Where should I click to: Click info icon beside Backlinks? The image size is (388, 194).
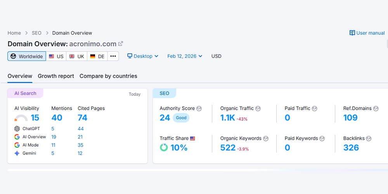[369, 139]
